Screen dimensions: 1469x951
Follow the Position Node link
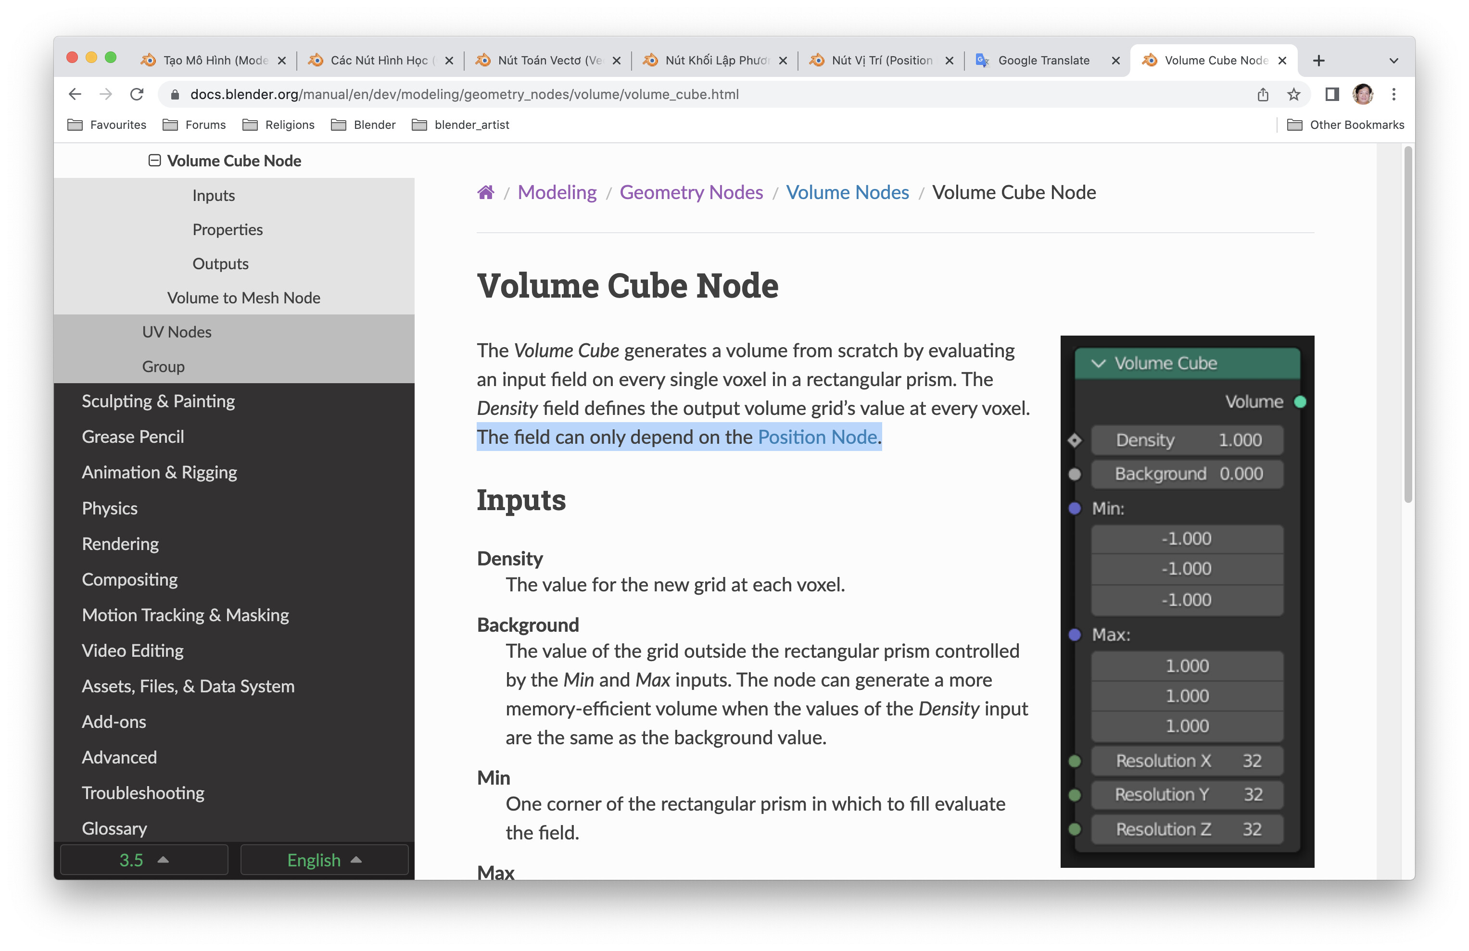coord(817,437)
